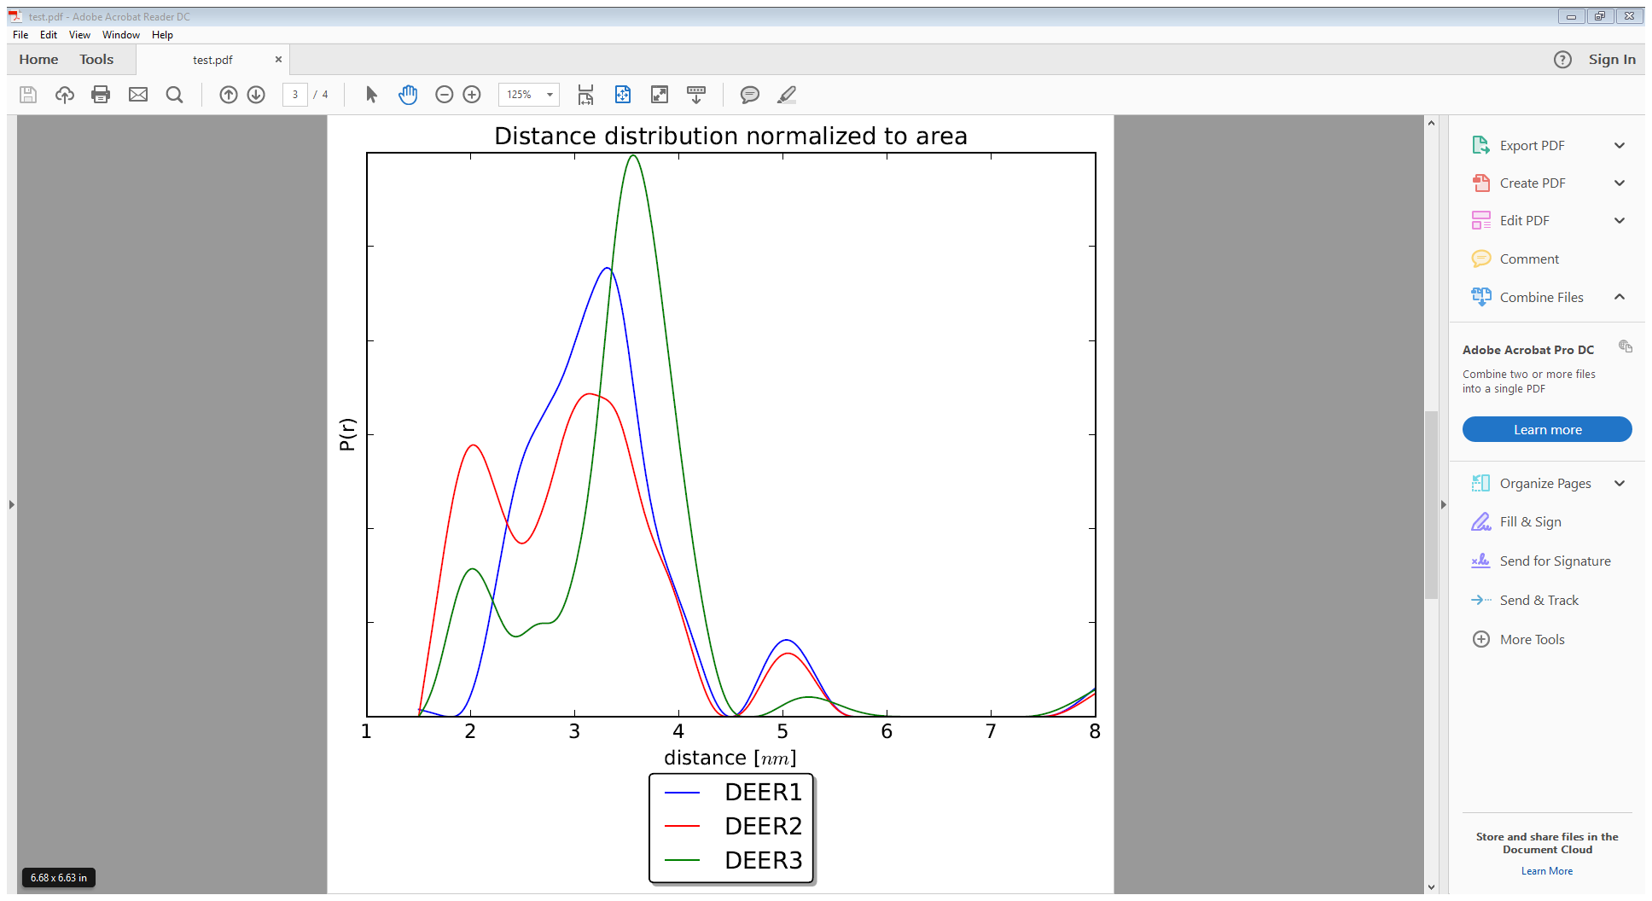This screenshot has height=901, width=1652.
Task: Switch to the Tools tab
Action: tap(96, 60)
